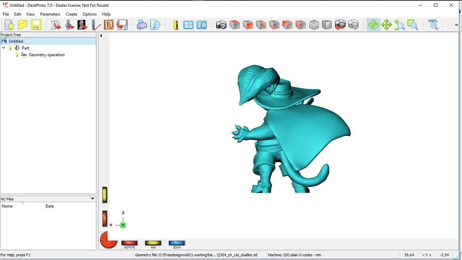Open a project with the yellow folder icon

(23, 25)
